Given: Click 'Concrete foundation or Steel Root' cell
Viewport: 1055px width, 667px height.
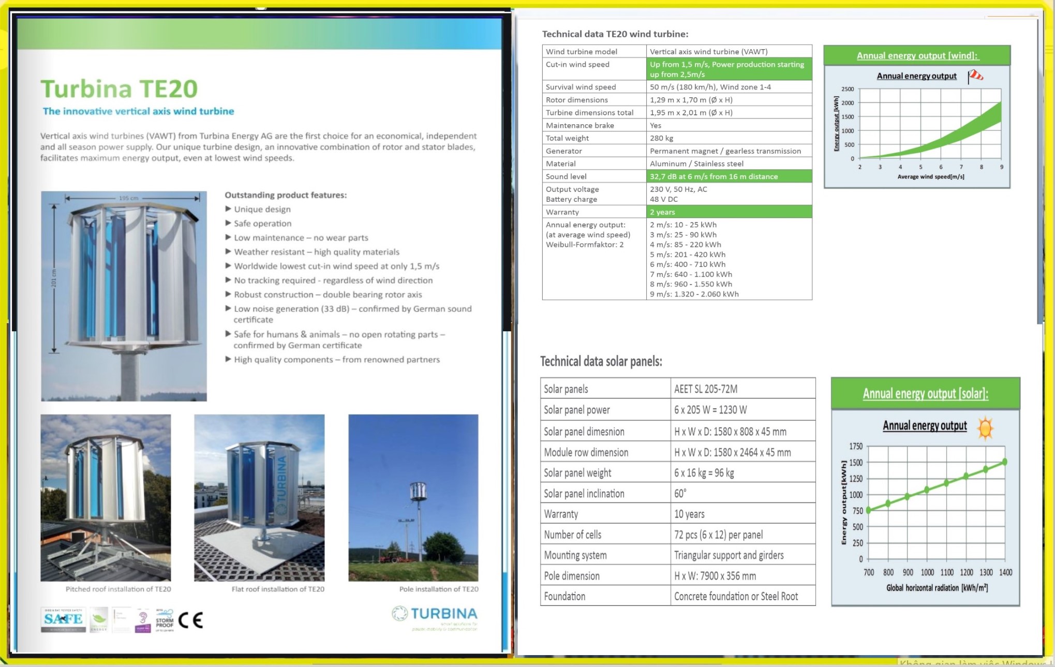Looking at the screenshot, I should (743, 596).
